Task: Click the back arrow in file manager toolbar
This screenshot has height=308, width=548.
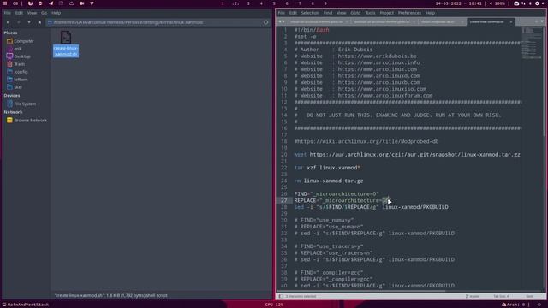Action: coord(8,22)
